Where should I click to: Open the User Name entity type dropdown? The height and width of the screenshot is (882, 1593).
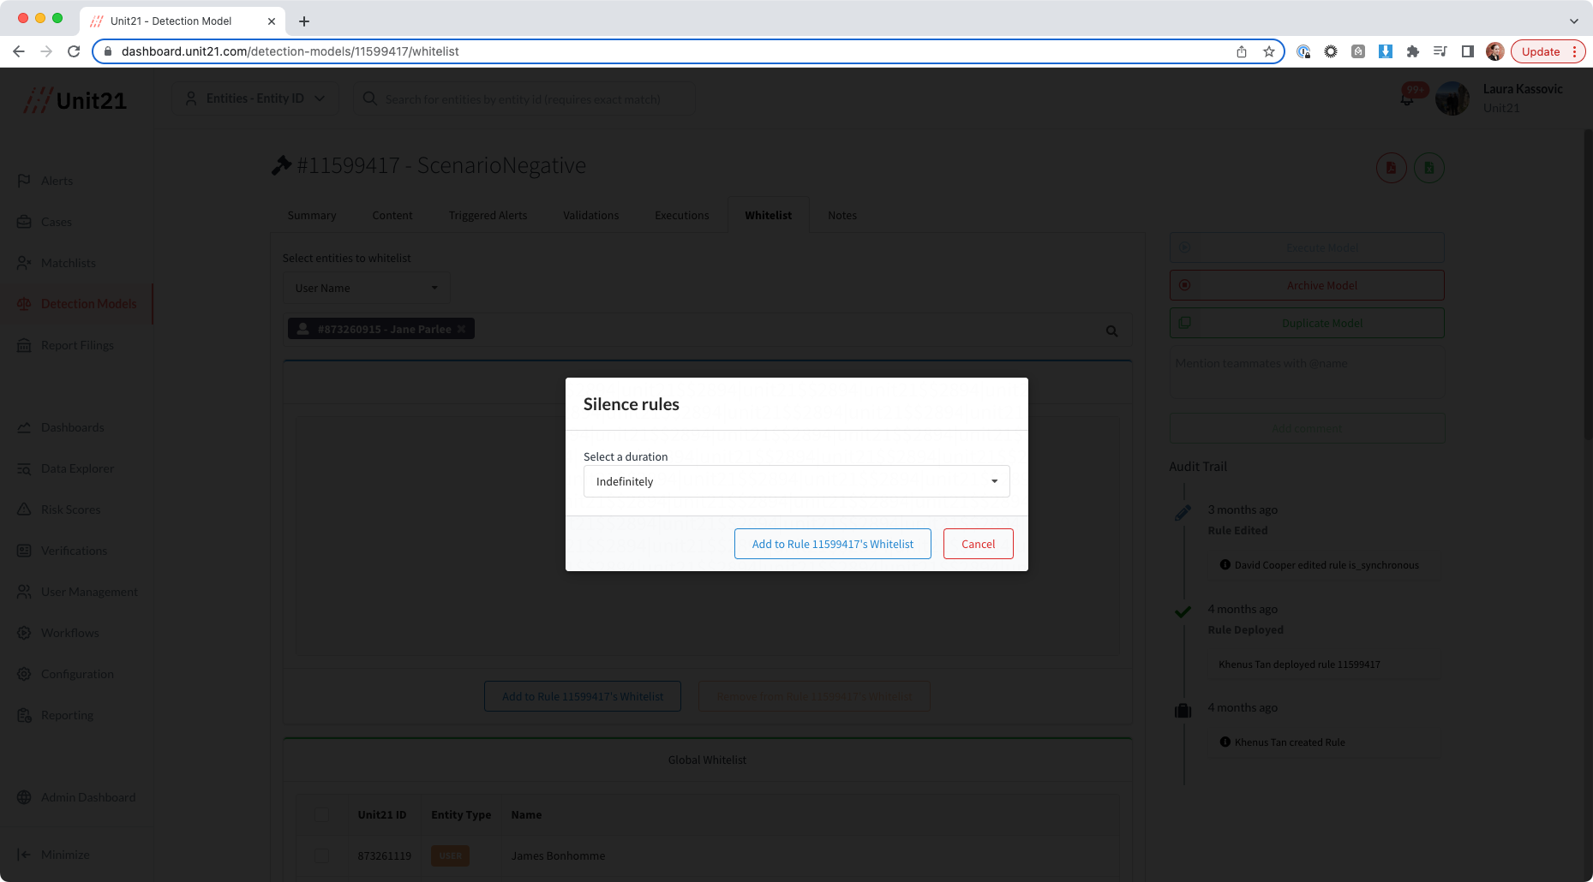[366, 288]
